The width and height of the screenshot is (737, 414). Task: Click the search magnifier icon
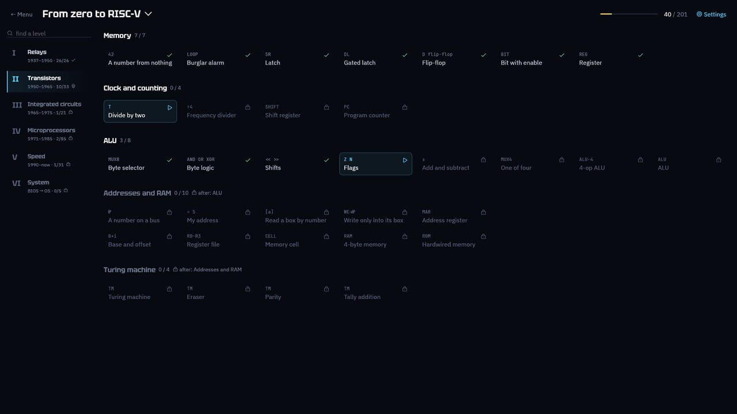coord(10,33)
